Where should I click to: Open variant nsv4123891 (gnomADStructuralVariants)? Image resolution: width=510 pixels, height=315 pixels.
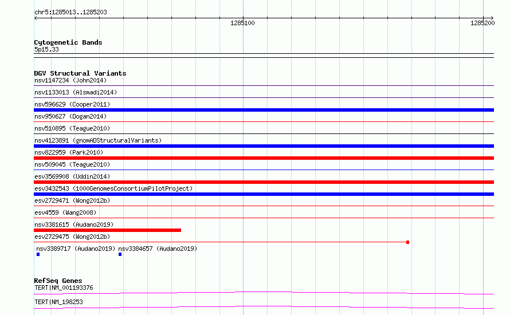[98, 140]
